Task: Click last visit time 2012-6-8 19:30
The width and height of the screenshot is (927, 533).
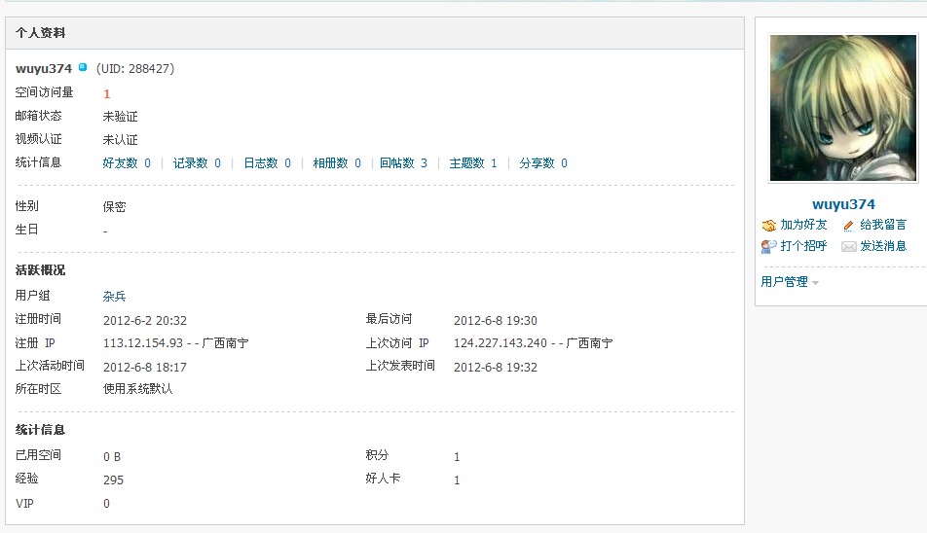Action: point(496,321)
